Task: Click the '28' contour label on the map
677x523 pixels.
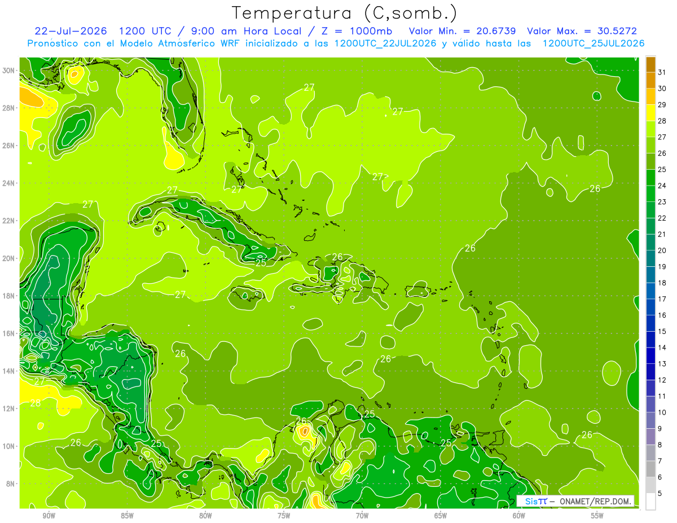Action: (x=35, y=403)
